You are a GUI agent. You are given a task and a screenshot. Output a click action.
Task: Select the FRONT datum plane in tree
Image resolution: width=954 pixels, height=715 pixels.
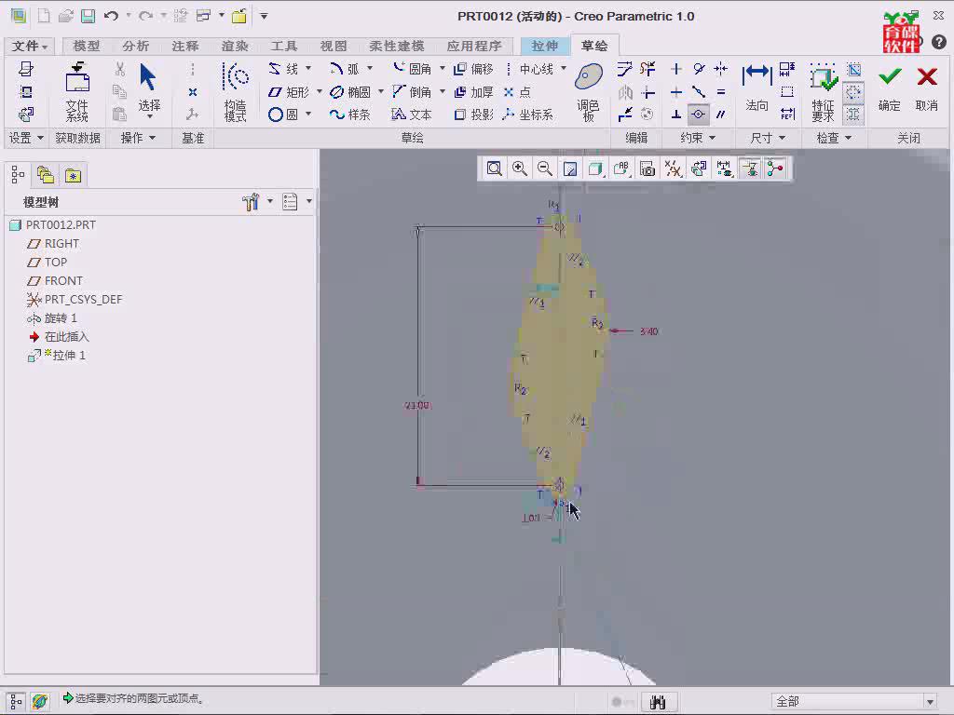coord(63,281)
